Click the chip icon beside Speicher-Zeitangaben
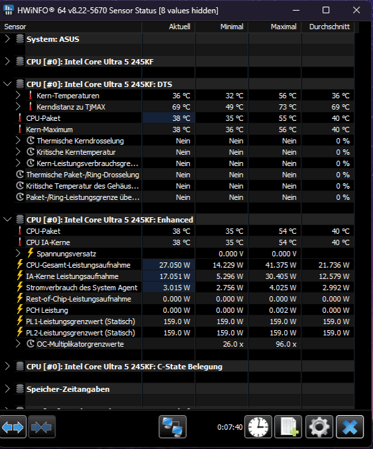Screen dimensions: 373x449 [20, 389]
